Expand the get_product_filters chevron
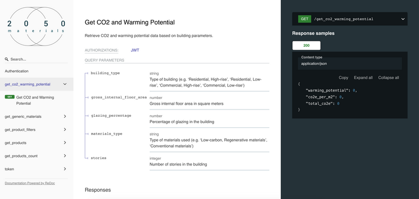Image resolution: width=419 pixels, height=199 pixels. pos(64,129)
